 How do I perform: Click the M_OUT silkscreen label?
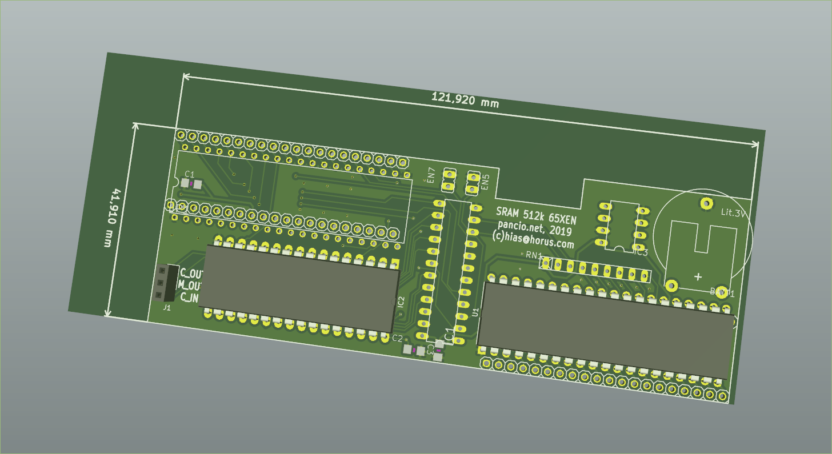[x=189, y=285]
